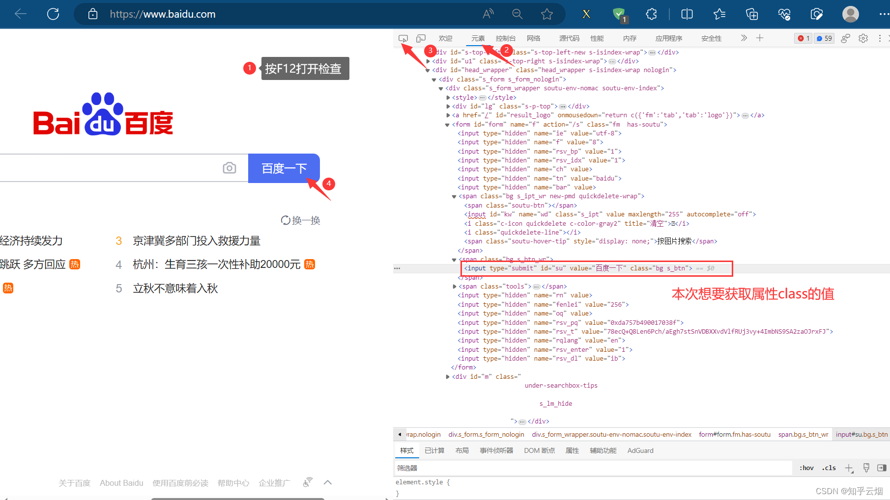This screenshot has width=890, height=500.
Task: Add a DevTools tool with the plus icon
Action: tap(760, 38)
